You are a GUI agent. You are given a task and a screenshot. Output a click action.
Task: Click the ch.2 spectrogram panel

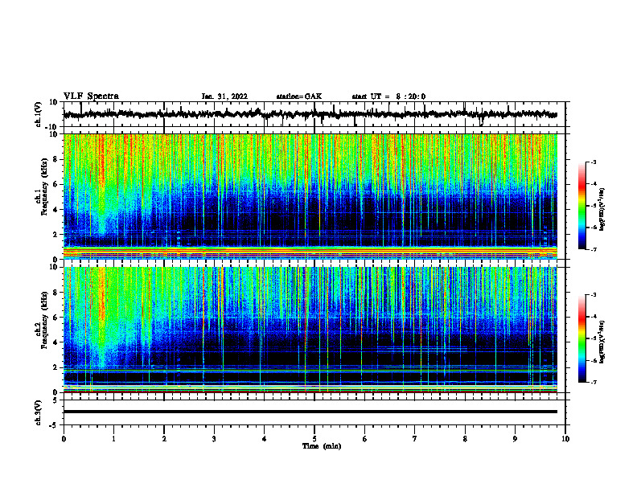pos(310,330)
